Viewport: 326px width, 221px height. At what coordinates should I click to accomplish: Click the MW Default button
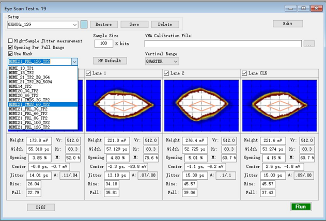[x=110, y=60]
